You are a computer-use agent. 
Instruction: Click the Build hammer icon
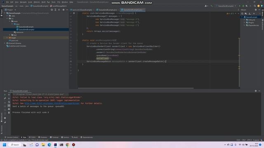(212, 6)
